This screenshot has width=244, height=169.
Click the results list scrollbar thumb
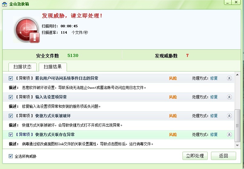(237, 126)
